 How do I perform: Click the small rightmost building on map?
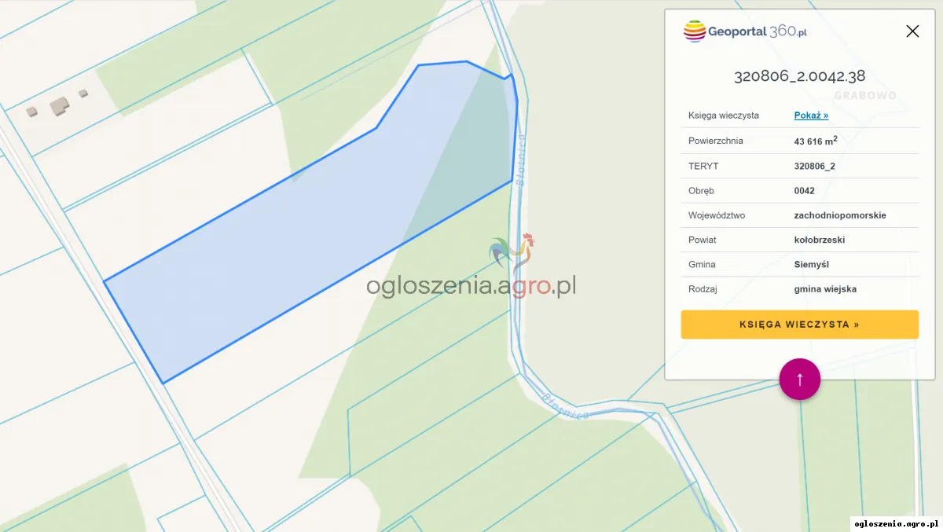pyautogui.click(x=83, y=94)
